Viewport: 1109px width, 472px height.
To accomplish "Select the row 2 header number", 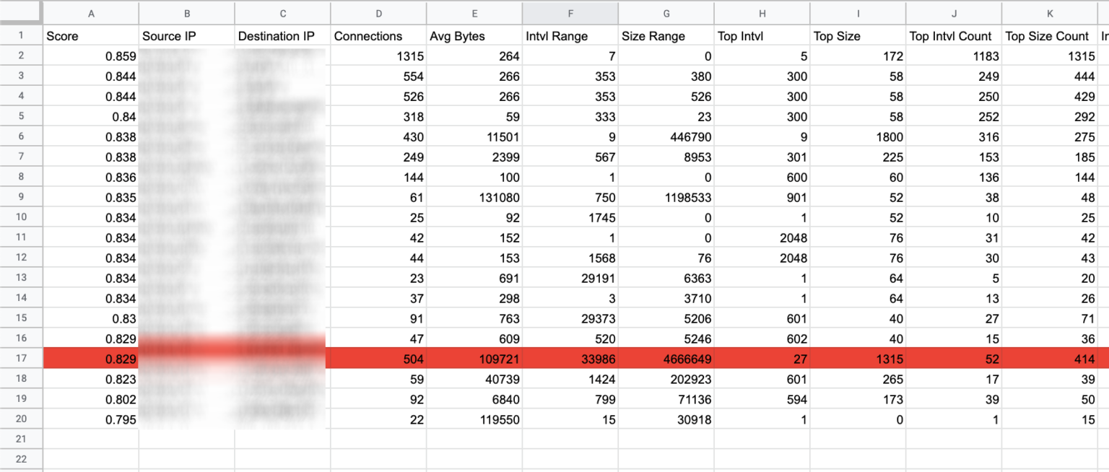I will [x=21, y=56].
